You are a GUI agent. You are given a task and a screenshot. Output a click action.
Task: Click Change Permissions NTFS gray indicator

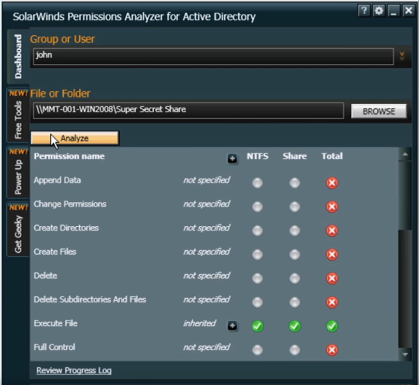(x=257, y=207)
